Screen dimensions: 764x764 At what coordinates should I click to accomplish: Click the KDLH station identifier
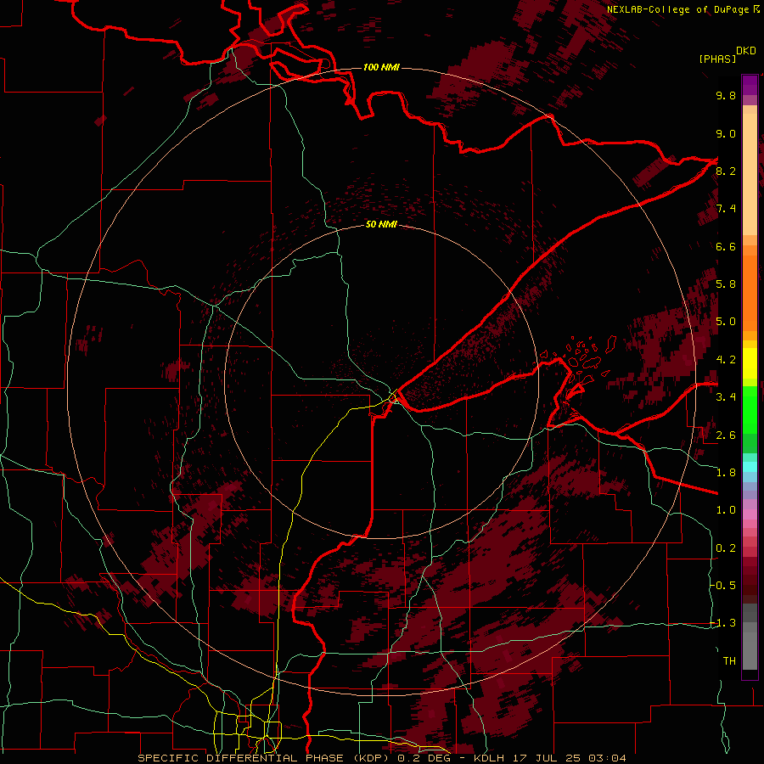[490, 758]
